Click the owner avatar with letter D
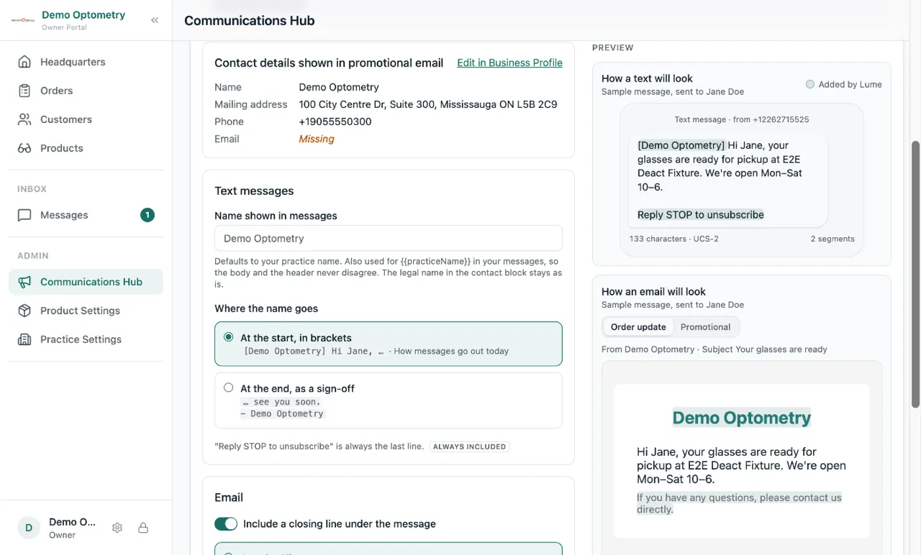The image size is (921, 555). [29, 528]
